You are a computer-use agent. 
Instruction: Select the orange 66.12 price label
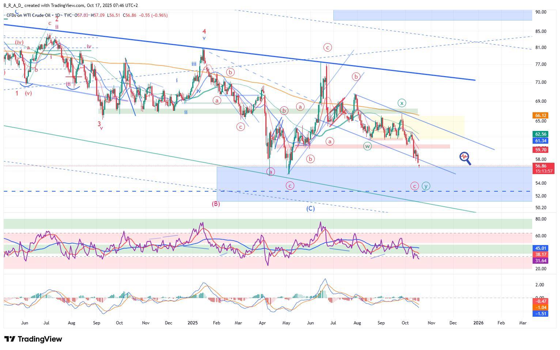(x=541, y=116)
